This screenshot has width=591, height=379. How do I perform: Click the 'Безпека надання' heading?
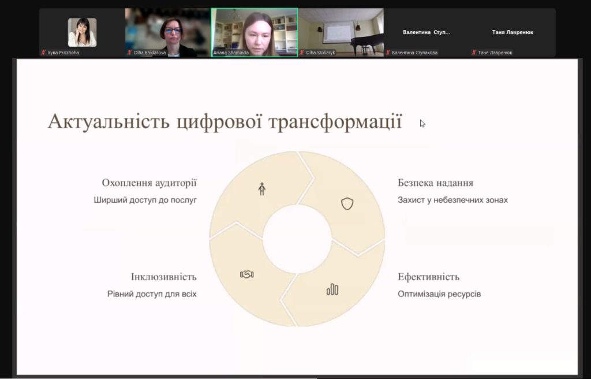tap(435, 183)
